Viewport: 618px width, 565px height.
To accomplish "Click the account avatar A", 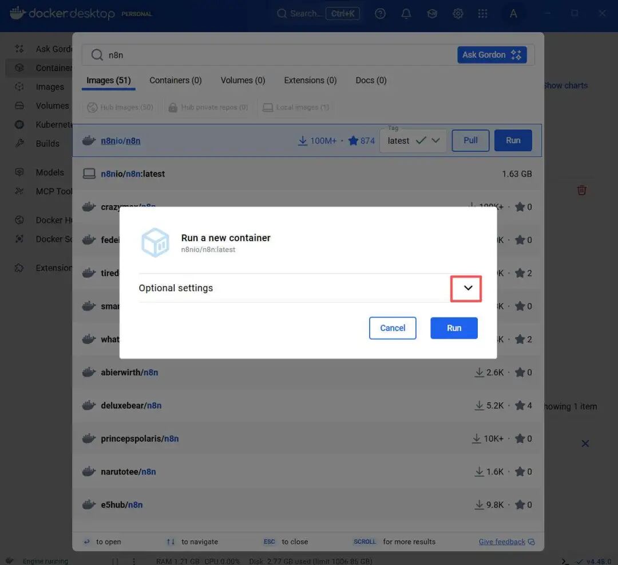I will [x=513, y=14].
